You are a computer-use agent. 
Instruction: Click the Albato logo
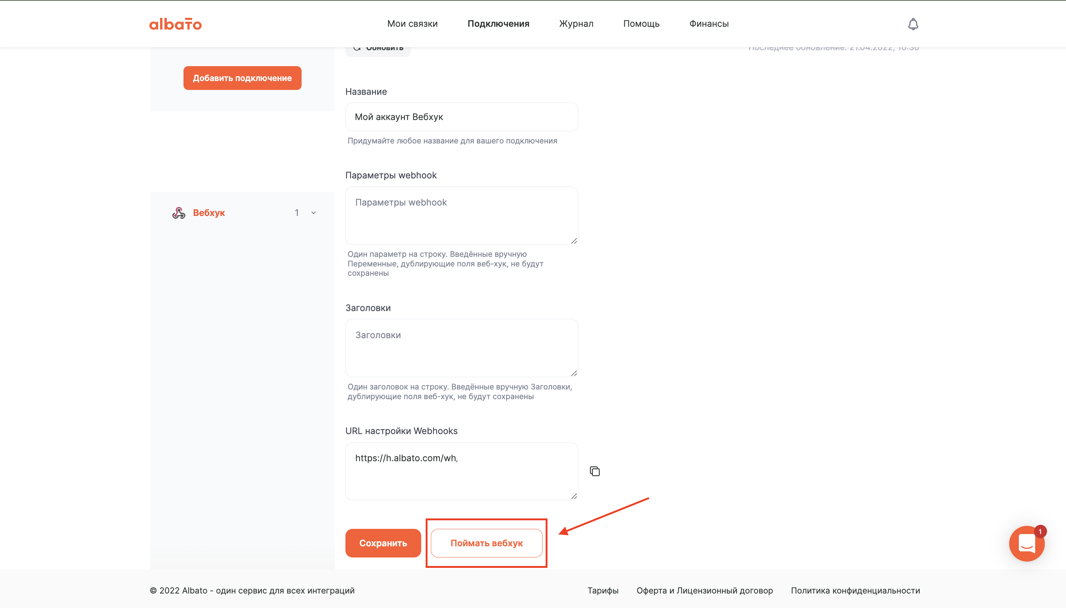175,24
